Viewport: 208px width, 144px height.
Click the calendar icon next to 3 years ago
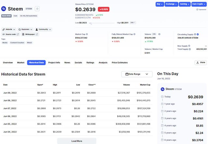(x=162, y=118)
